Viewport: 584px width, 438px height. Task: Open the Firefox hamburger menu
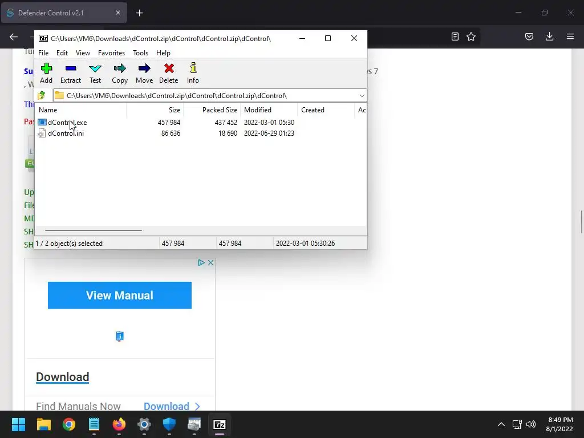[x=570, y=36]
